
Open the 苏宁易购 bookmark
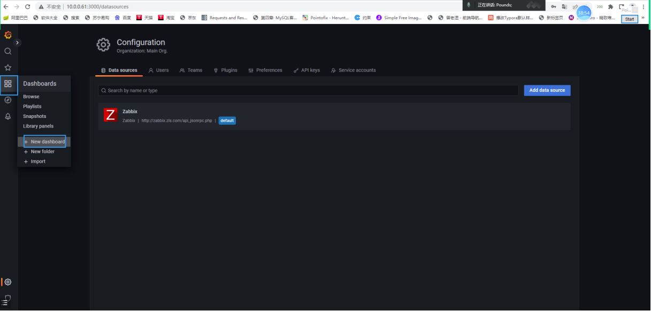[96, 18]
